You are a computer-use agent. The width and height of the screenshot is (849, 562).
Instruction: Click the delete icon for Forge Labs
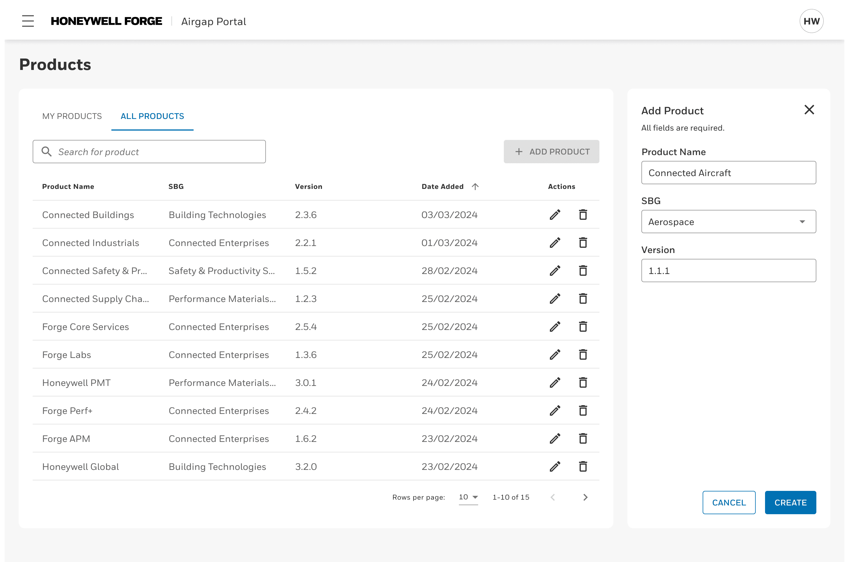[583, 354]
